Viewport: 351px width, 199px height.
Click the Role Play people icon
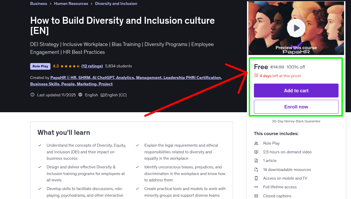click(256, 143)
